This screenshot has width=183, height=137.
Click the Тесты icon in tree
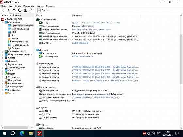click(6, 93)
